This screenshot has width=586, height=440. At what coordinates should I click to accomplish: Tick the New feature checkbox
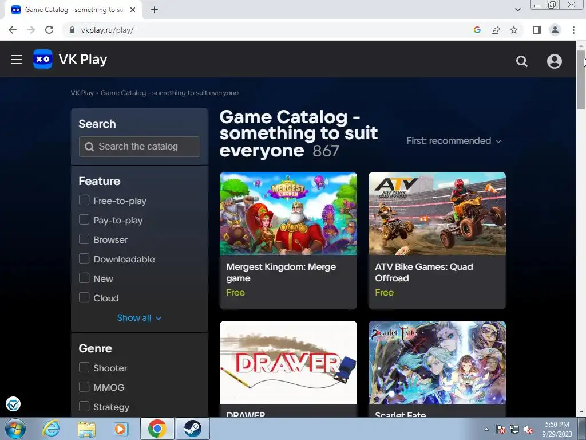pyautogui.click(x=84, y=278)
